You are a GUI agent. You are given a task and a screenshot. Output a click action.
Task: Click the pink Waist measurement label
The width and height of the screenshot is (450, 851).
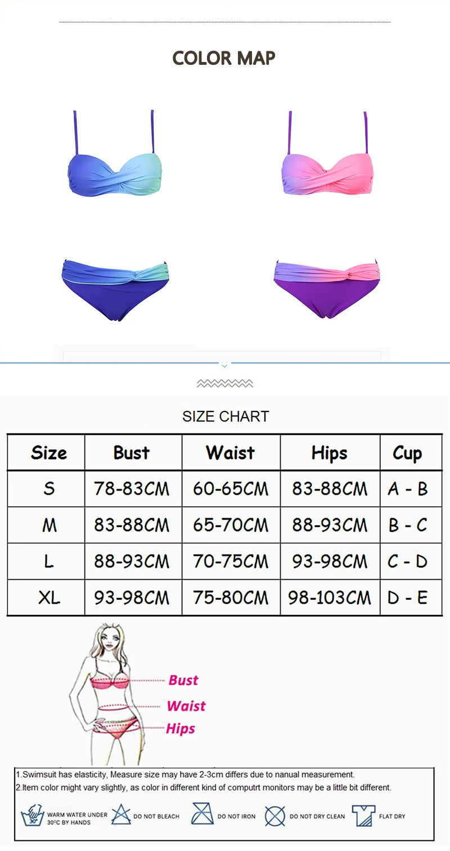tap(186, 706)
